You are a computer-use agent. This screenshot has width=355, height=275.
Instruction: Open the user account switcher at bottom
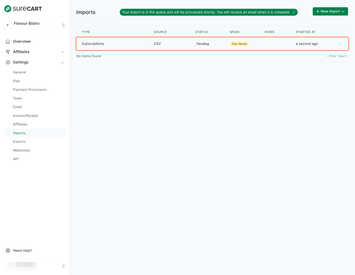coord(63,266)
